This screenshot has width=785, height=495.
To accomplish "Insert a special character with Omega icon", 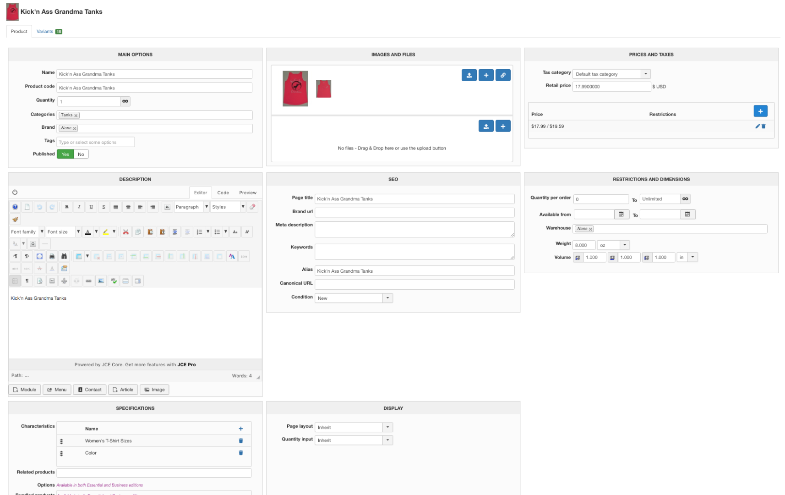I will (x=33, y=244).
